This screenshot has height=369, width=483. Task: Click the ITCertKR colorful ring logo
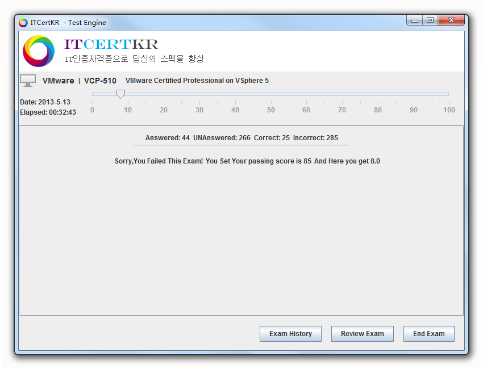pos(39,51)
